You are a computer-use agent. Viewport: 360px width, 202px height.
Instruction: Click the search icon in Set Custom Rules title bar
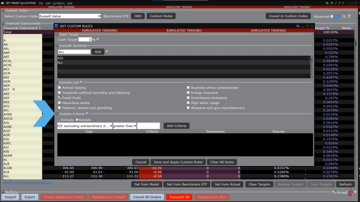(x=298, y=26)
